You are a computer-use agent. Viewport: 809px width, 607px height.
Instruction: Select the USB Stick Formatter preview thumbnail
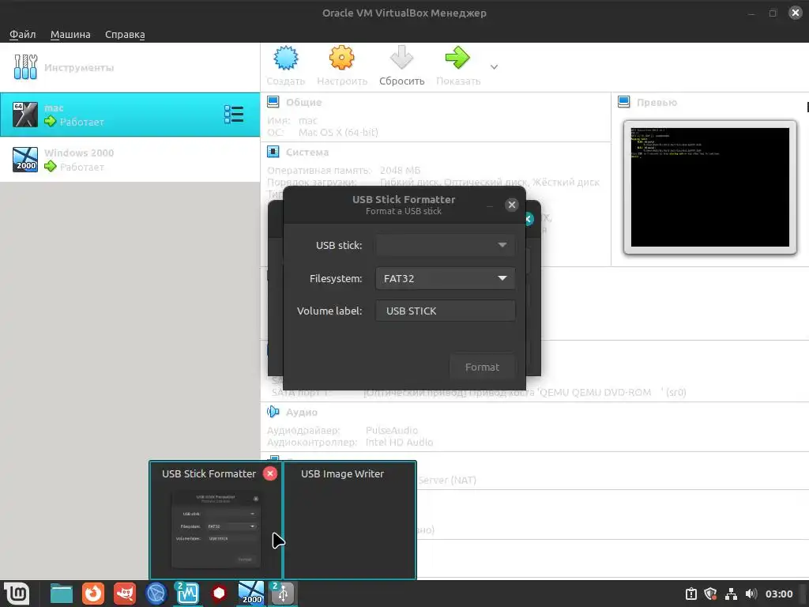pyautogui.click(x=216, y=529)
